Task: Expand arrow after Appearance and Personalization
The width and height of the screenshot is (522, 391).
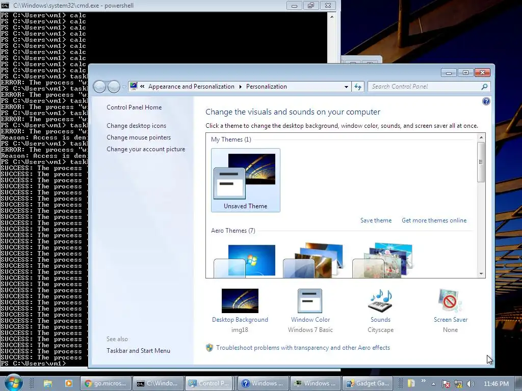Action: pyautogui.click(x=241, y=87)
